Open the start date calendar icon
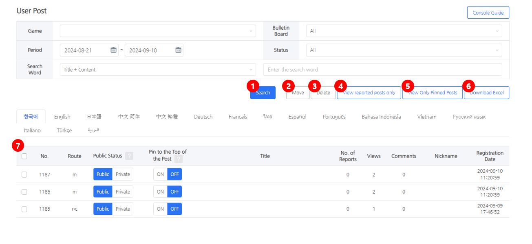The width and height of the screenshot is (532, 244). click(x=113, y=50)
